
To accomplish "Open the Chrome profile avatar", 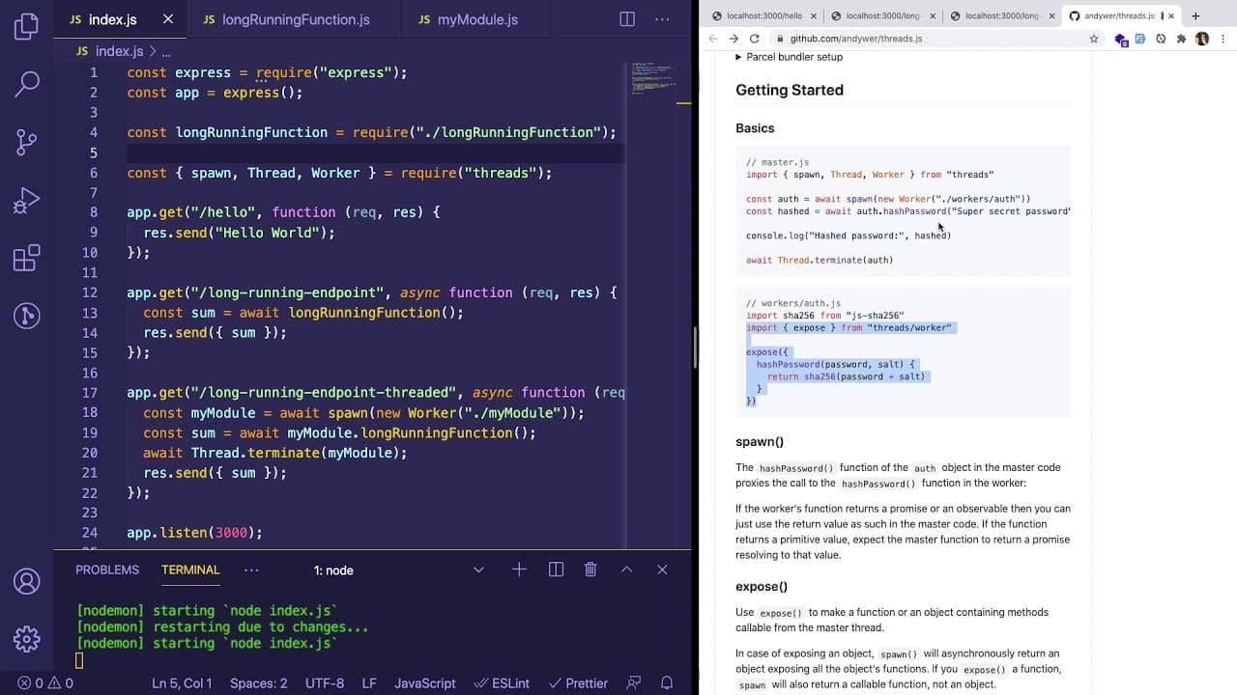I will [x=1202, y=39].
